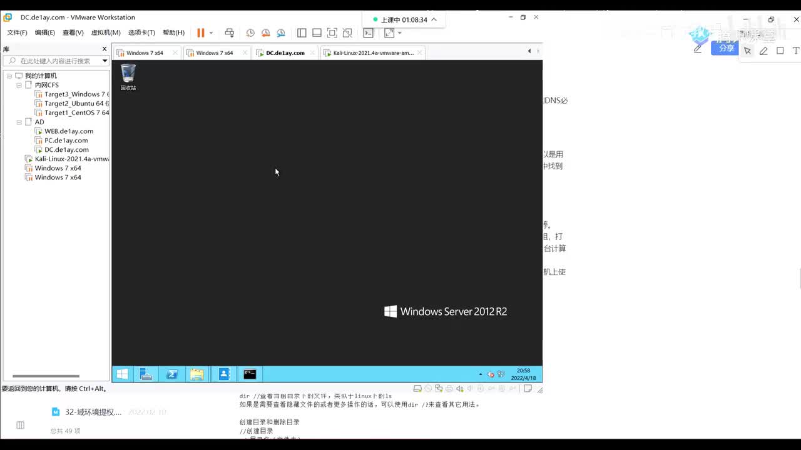
Task: Click the guest network tray icon
Action: tap(501, 374)
